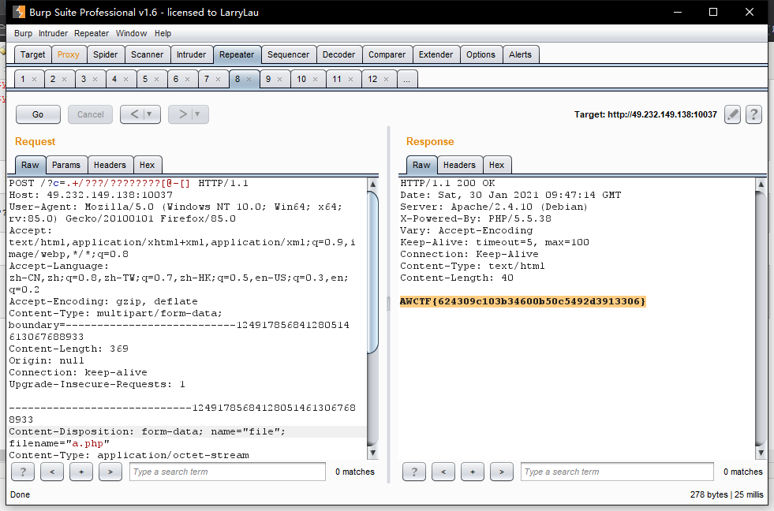Viewport: 774px width, 511px height.
Task: Click the response search help icon
Action: [414, 472]
